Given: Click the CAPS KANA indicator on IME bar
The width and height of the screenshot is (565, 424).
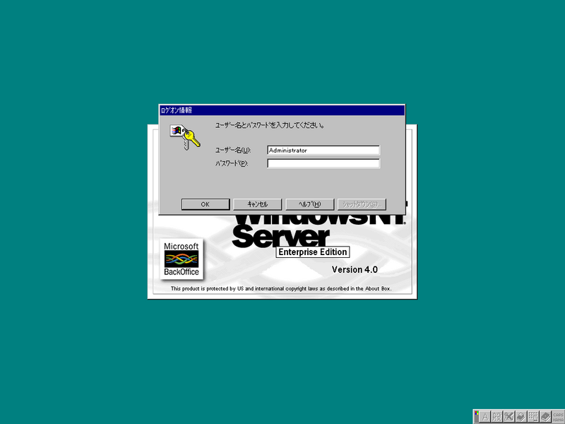Looking at the screenshot, I should coord(559,417).
